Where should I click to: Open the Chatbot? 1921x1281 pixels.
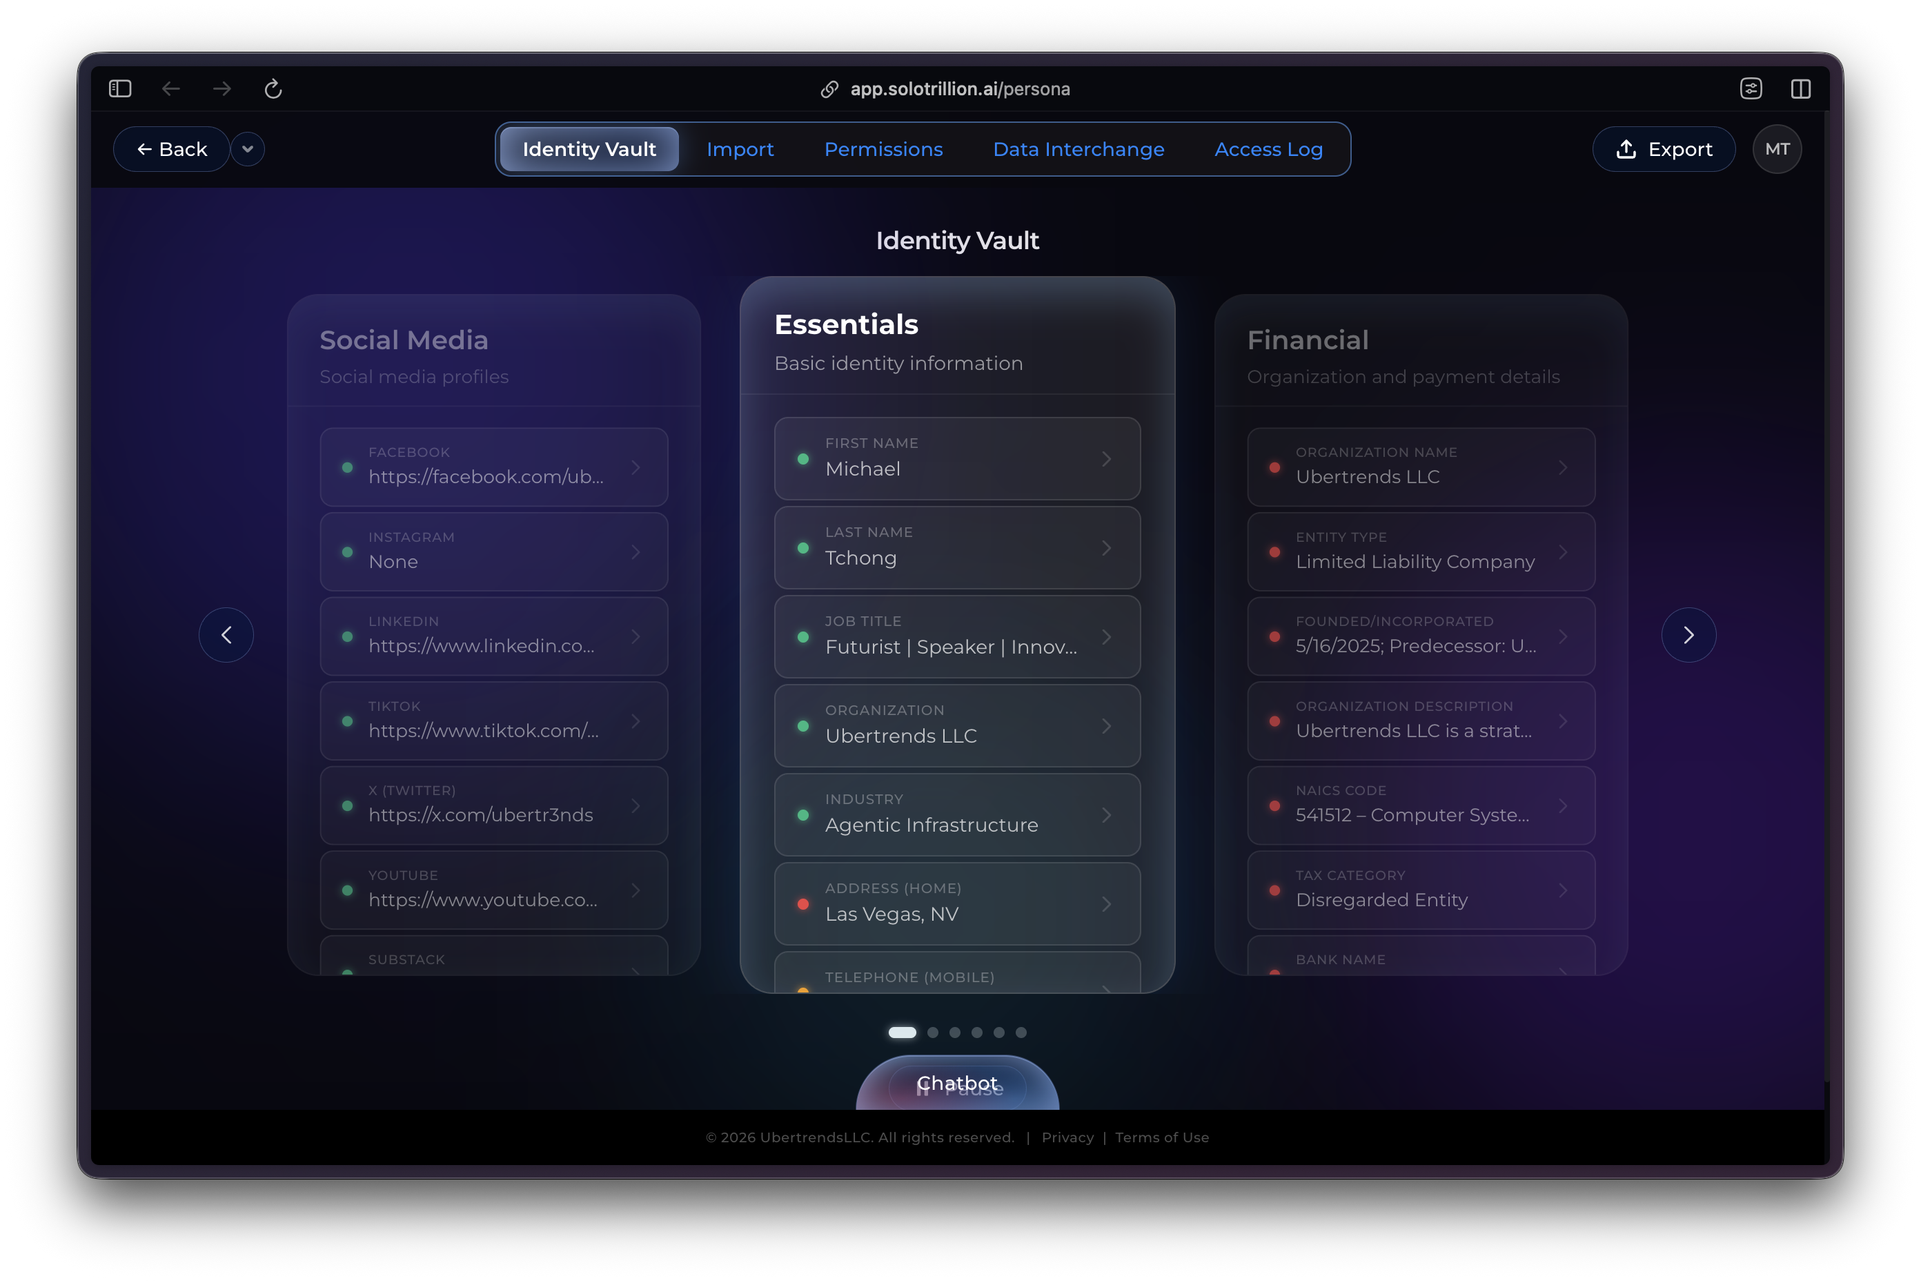pyautogui.click(x=956, y=1082)
